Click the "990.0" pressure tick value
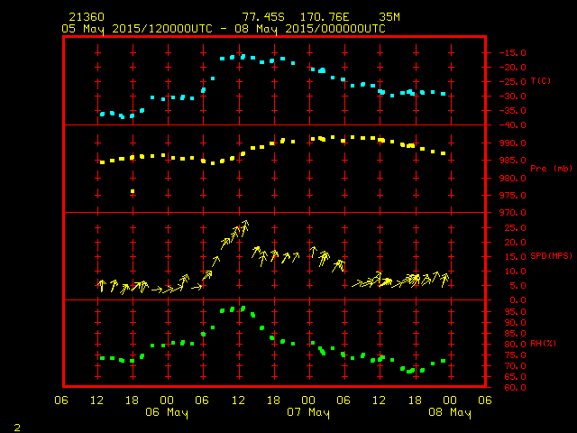This screenshot has height=433, width=577. [x=513, y=143]
